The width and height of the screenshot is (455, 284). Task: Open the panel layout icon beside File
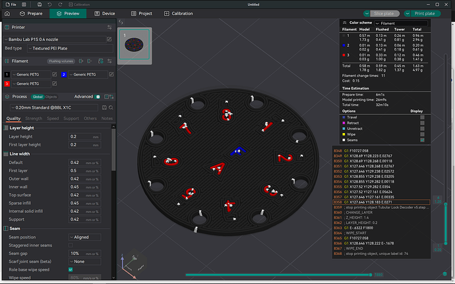tap(24, 5)
